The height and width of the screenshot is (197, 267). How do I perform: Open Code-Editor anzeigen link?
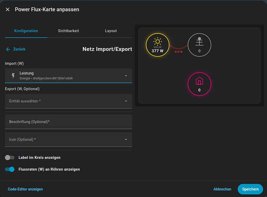25,189
